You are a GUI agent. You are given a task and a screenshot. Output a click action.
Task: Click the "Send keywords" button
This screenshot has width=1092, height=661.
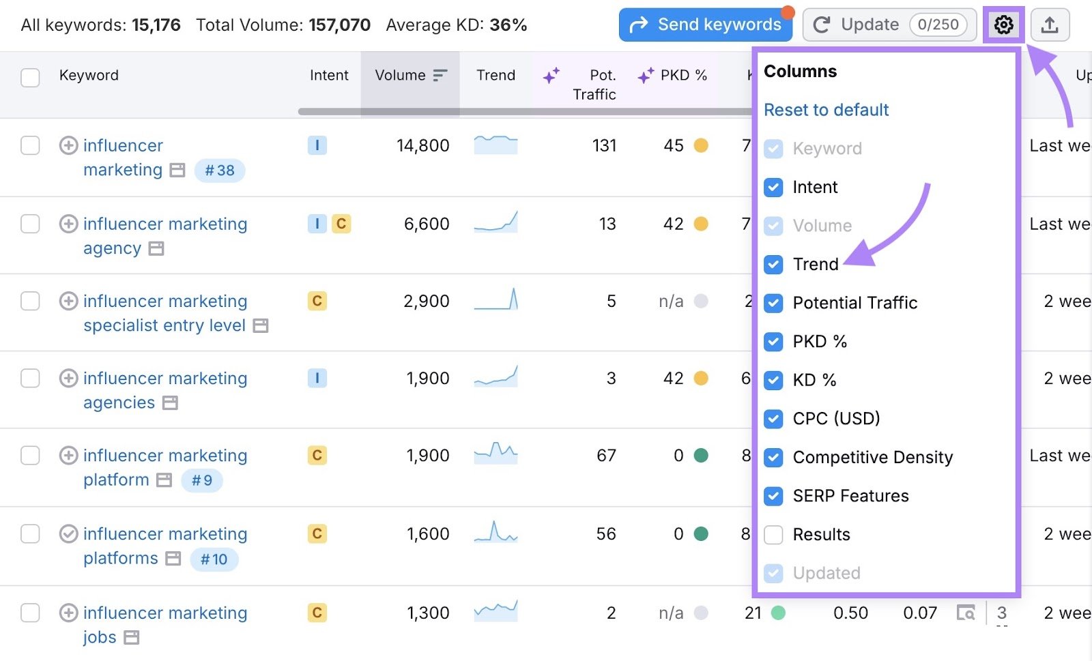coord(705,25)
